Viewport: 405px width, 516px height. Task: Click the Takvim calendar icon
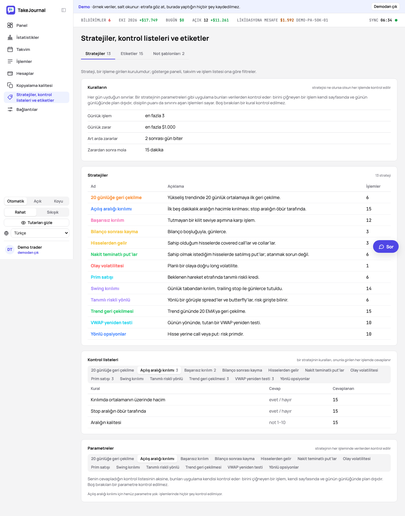[10, 49]
